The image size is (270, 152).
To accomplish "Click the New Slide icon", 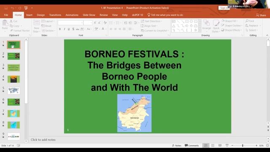I will [37, 22].
